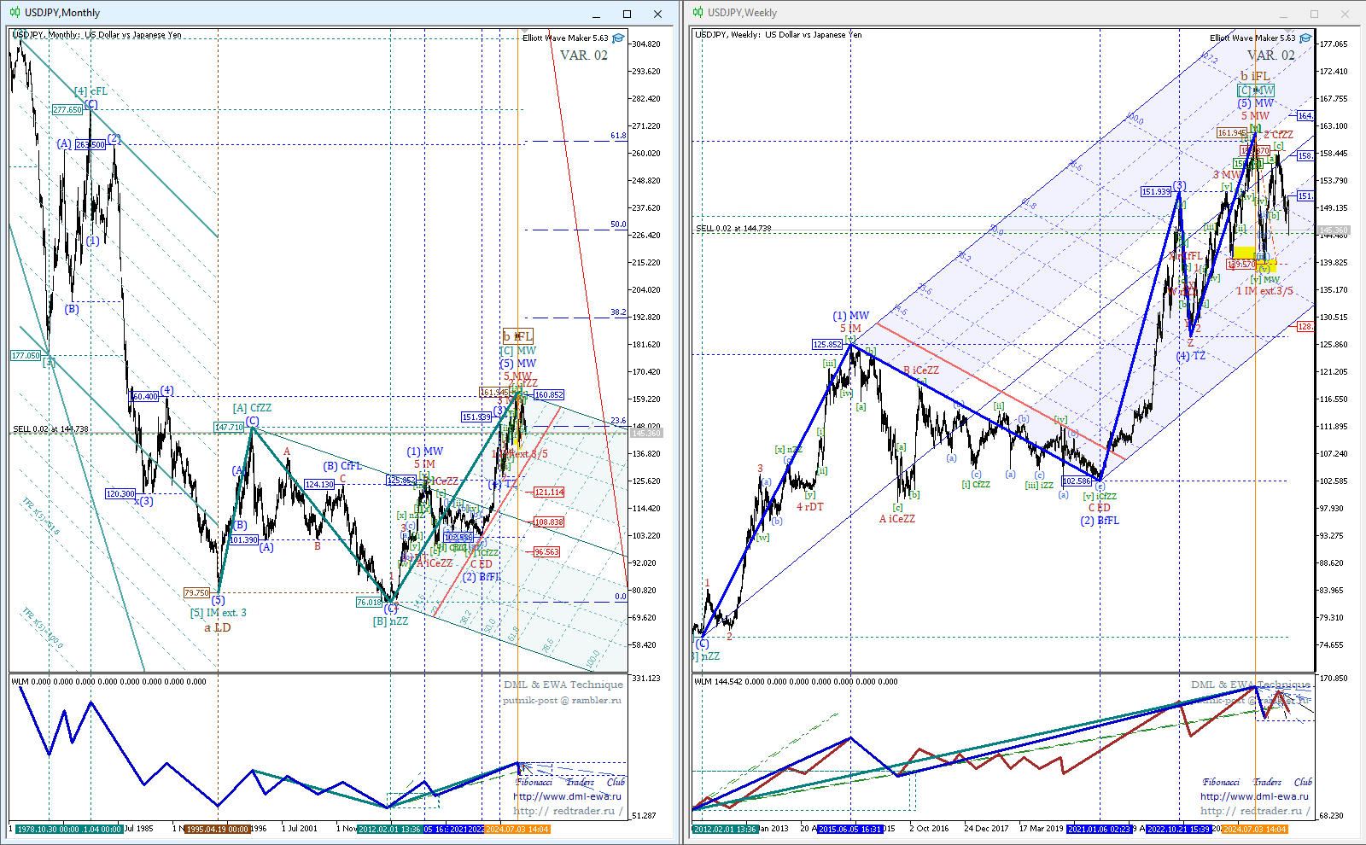The width and height of the screenshot is (1366, 845).
Task: Click the 4 rDT label in Weekly chart
Action: point(810,506)
